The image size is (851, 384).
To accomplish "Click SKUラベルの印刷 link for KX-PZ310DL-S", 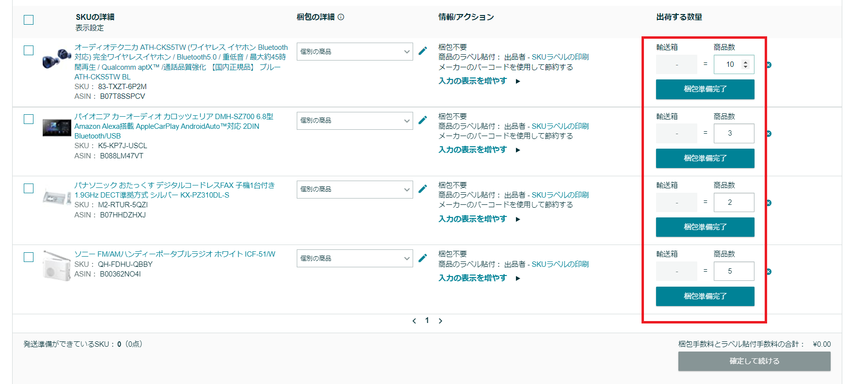I will click(560, 195).
